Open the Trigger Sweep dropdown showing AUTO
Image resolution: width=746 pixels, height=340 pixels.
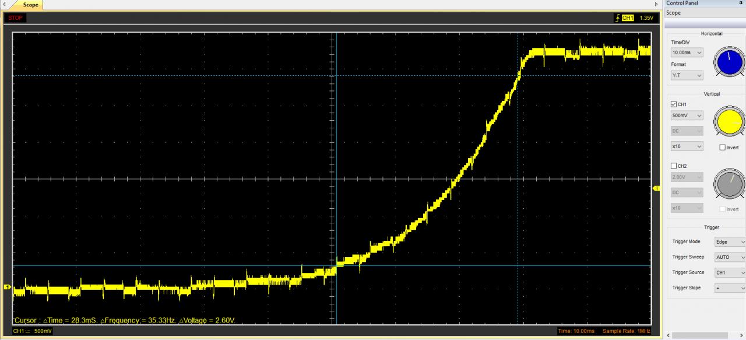coord(730,257)
